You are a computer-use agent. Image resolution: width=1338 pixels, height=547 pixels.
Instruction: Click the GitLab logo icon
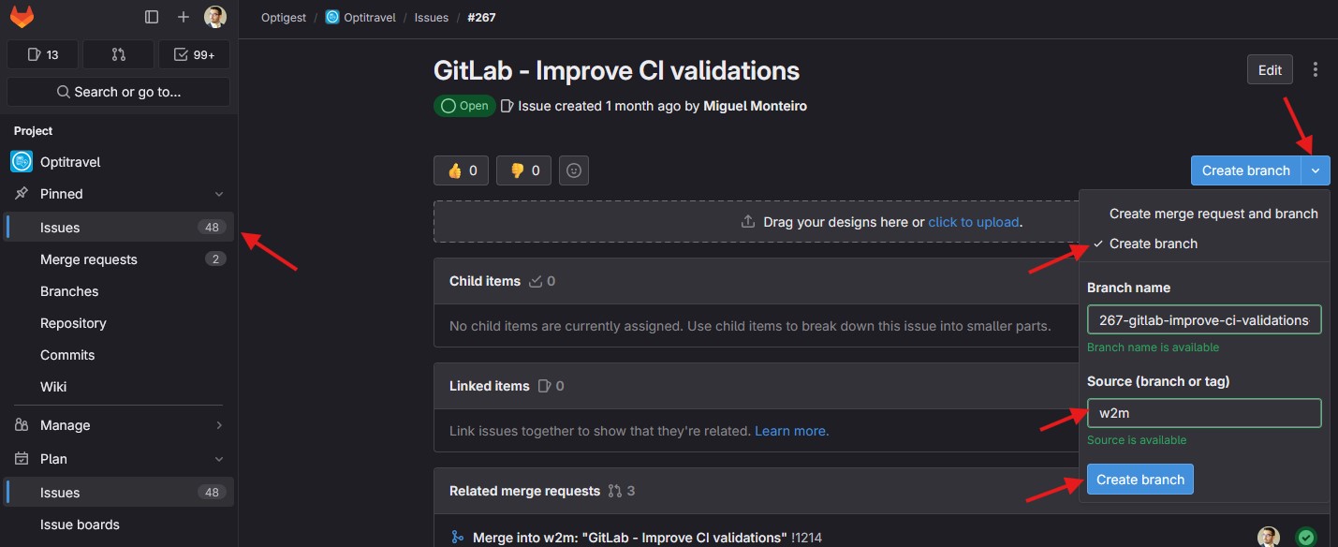22,17
